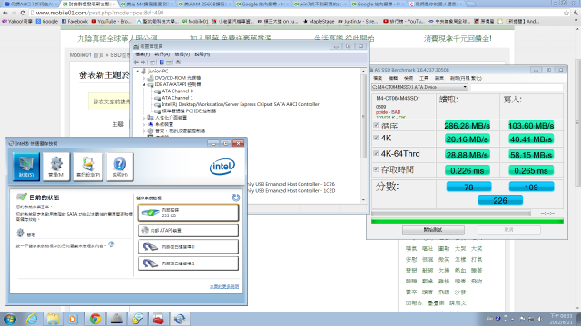Select the internal ATAPI device entry
Viewport: 581px width, 326px height.
[188, 230]
